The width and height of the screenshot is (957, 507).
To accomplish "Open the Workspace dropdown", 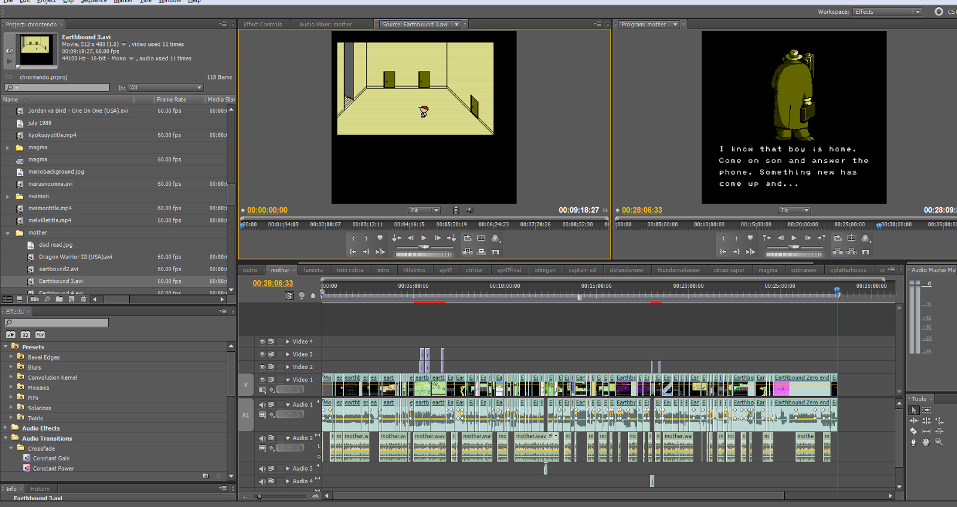I will click(x=888, y=12).
